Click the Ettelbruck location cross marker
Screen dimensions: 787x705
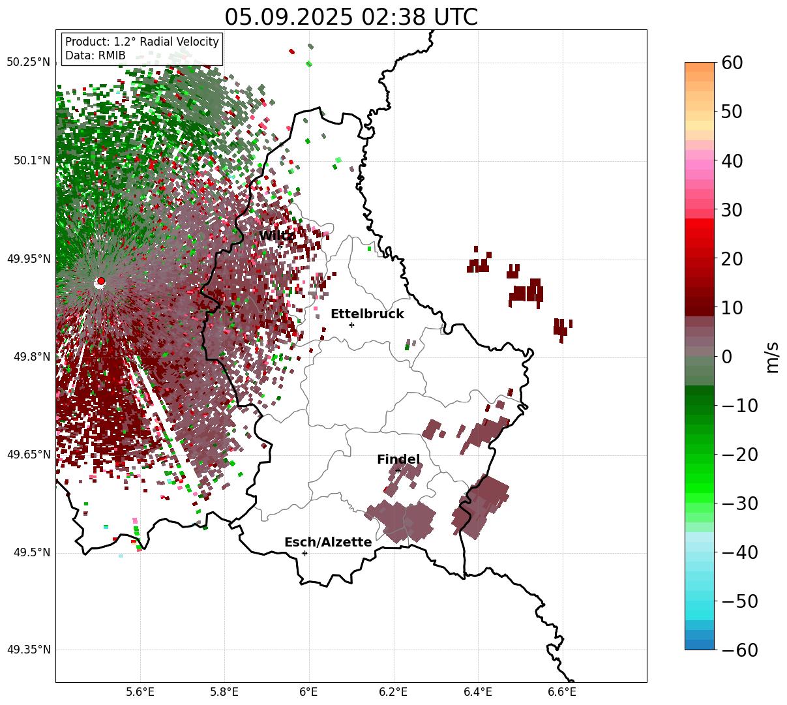(351, 325)
